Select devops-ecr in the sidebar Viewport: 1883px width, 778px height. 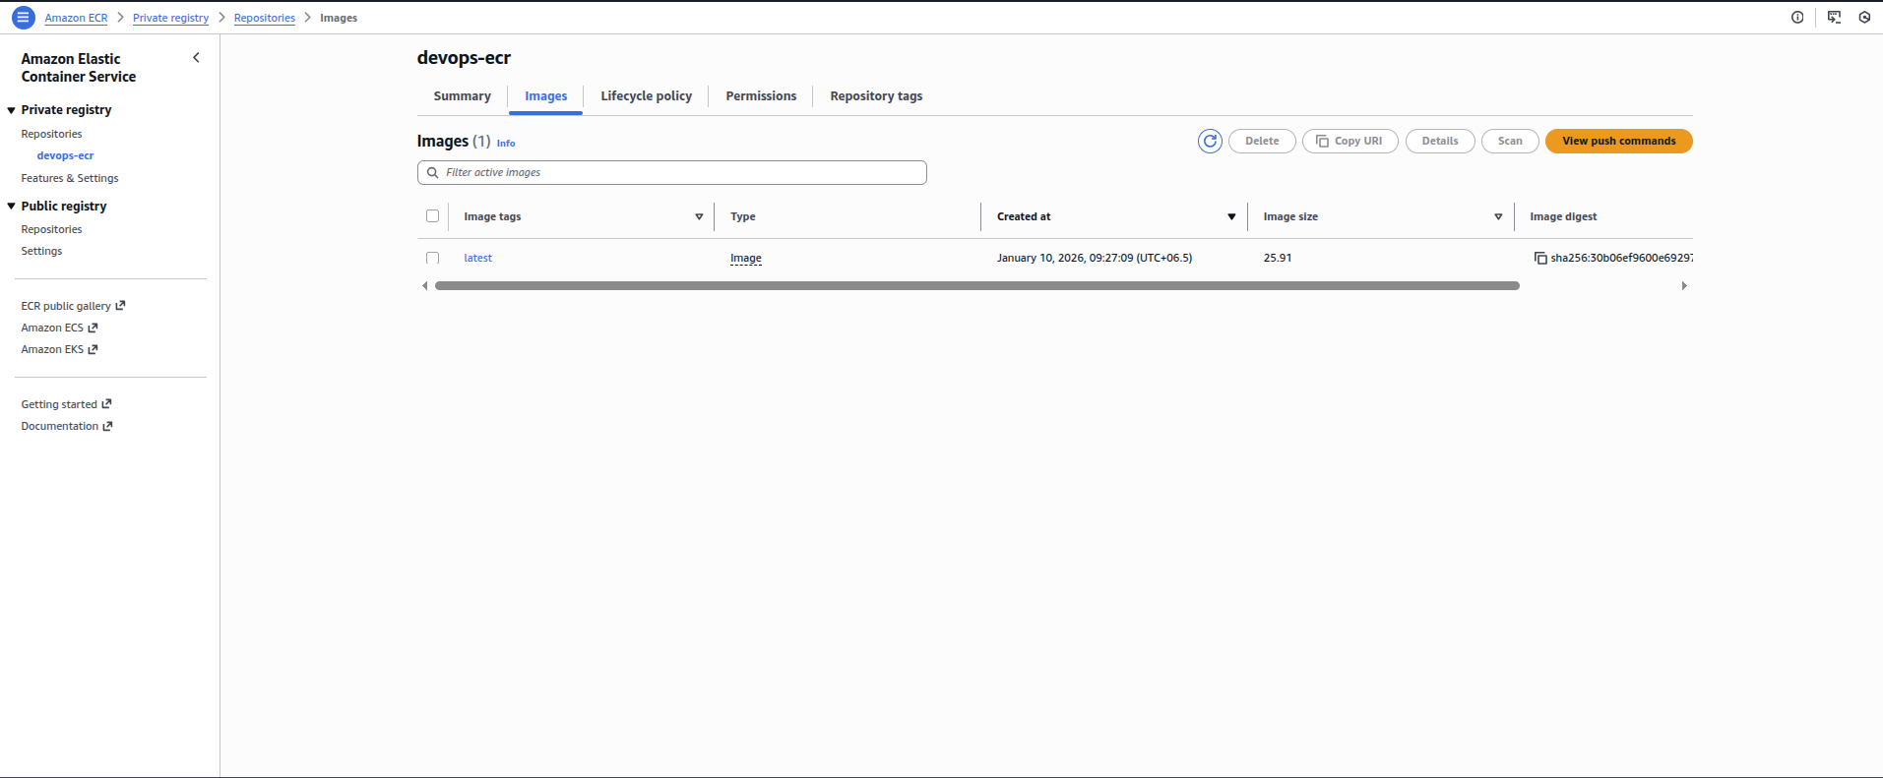65,155
